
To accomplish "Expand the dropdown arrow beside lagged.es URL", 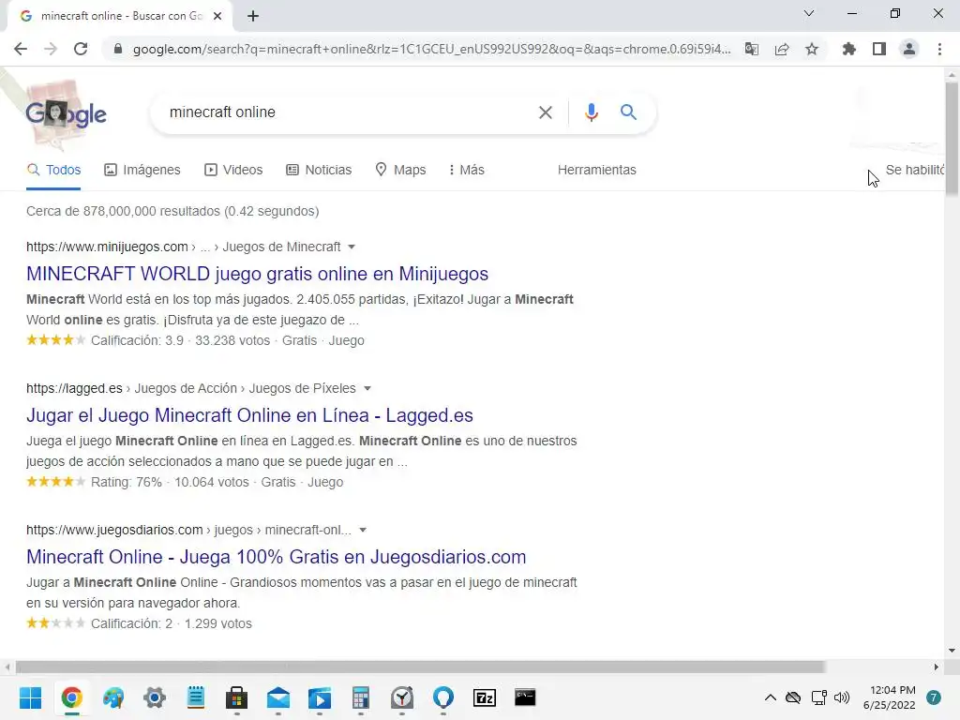I will coord(367,388).
